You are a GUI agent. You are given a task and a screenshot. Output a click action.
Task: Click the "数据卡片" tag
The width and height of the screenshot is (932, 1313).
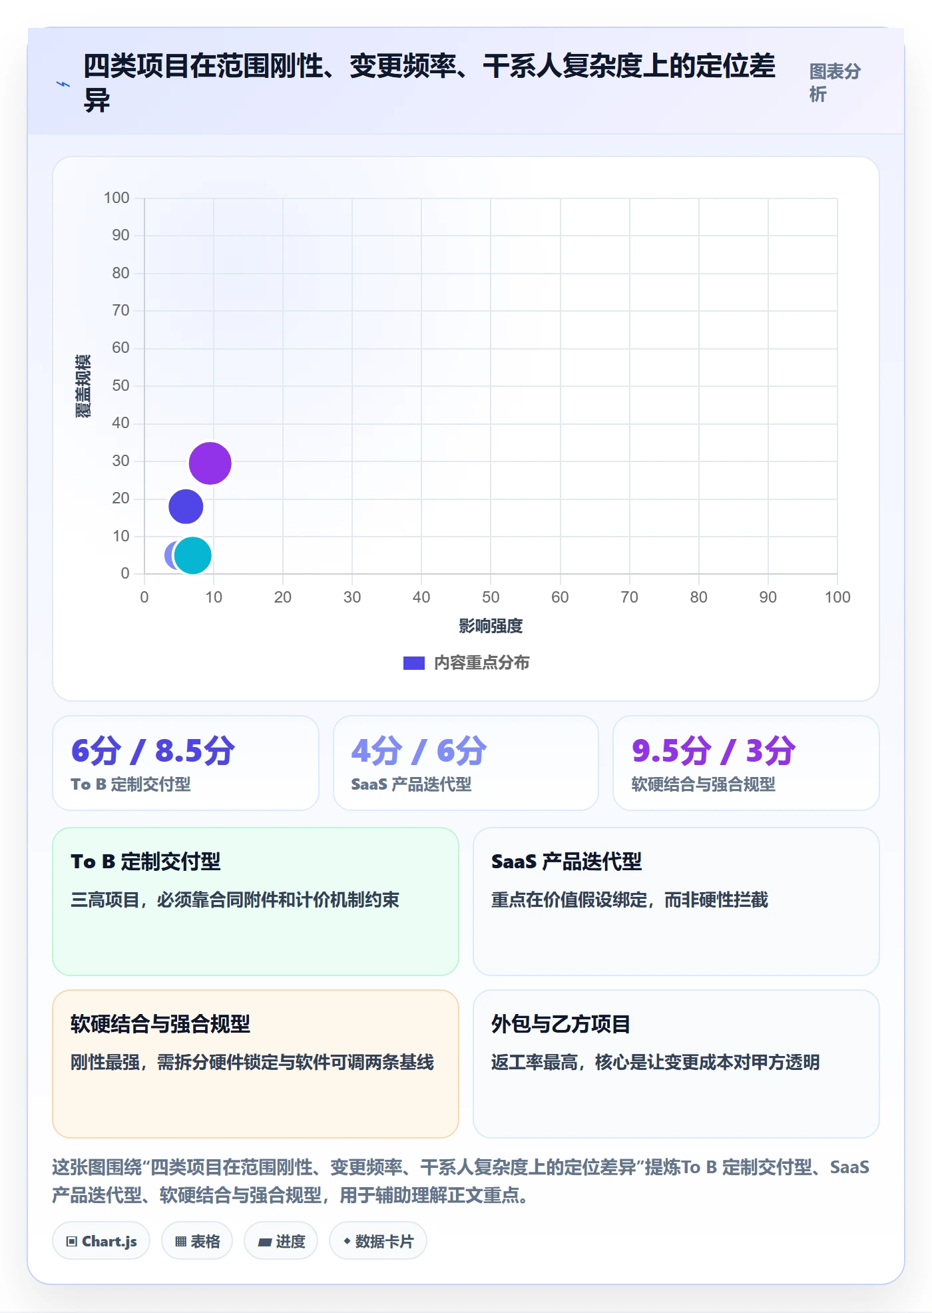[378, 1241]
